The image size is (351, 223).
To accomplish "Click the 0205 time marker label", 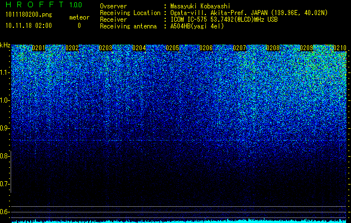I will tap(172, 48).
